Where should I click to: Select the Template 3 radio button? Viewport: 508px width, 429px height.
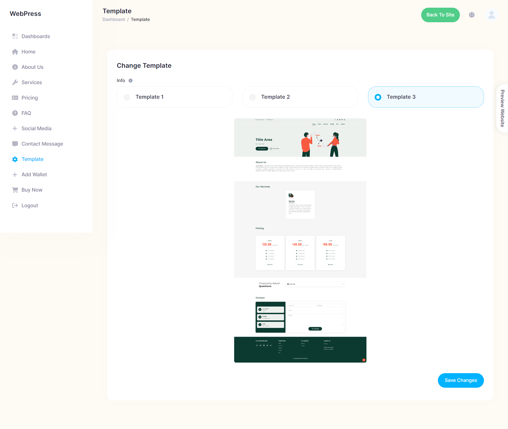coord(378,97)
